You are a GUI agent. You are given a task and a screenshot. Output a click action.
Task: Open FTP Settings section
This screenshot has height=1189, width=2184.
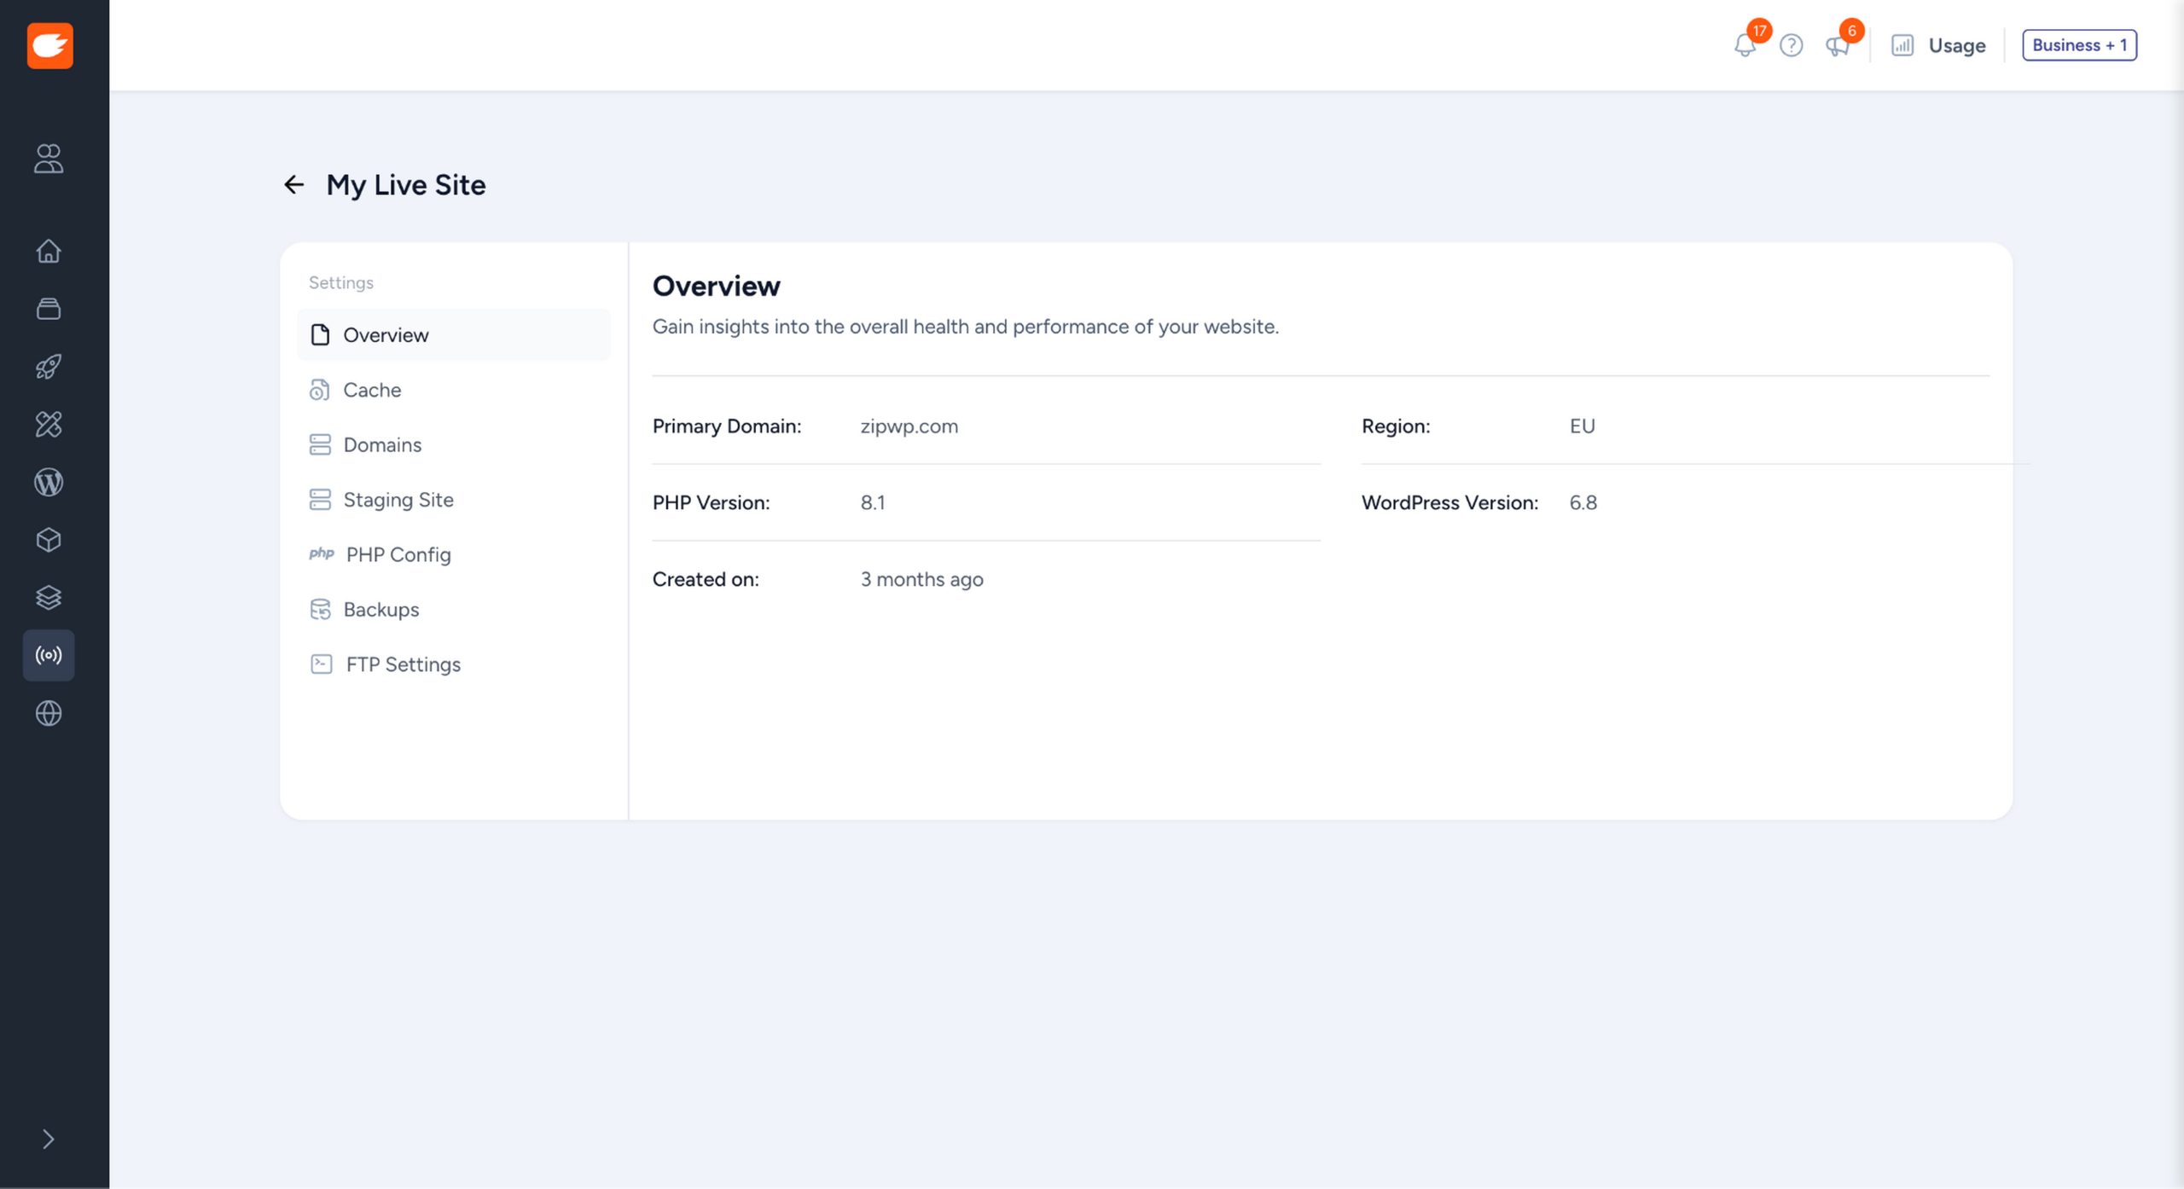[x=403, y=664]
